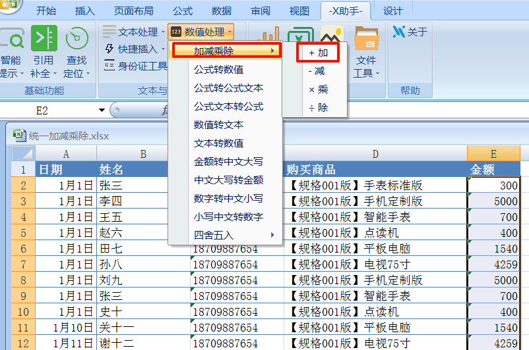Image resolution: width=529 pixels, height=350 pixels.
Task: Select 小写中文转数字 menu item
Action: (x=228, y=217)
